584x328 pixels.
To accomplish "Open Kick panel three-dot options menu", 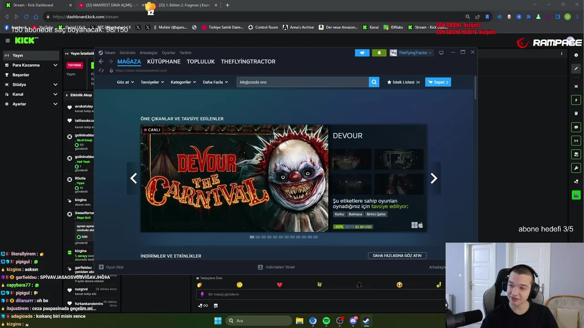I will [562, 54].
